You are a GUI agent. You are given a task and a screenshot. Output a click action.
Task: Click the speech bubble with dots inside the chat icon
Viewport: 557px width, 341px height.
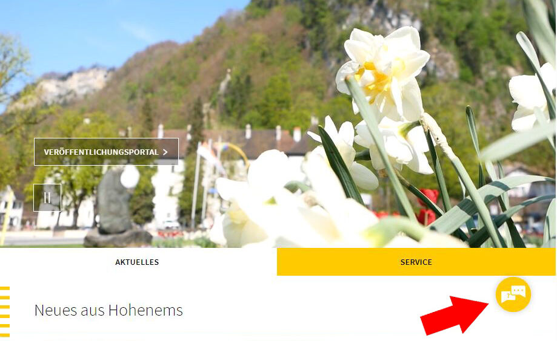pos(519,291)
